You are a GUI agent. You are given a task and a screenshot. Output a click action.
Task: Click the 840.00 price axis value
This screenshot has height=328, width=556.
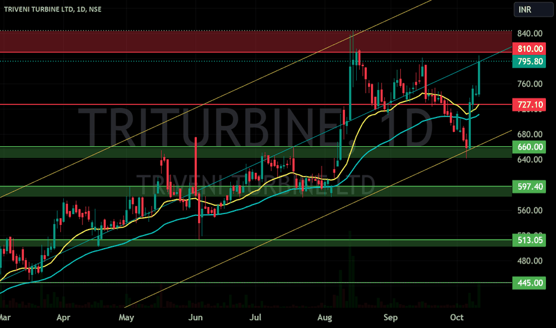pyautogui.click(x=530, y=33)
